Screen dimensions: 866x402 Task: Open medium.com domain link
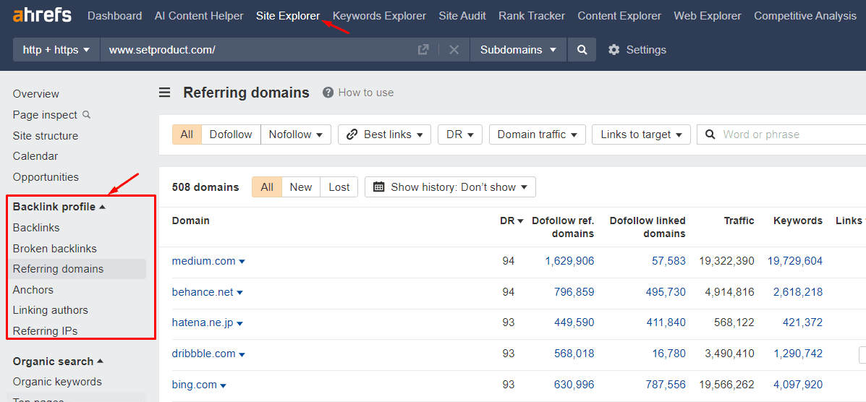point(203,261)
